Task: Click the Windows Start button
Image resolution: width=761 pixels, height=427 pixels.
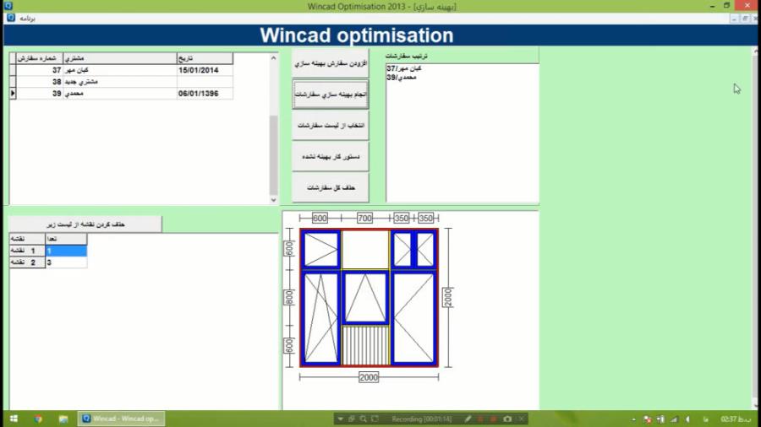Action: coord(14,419)
